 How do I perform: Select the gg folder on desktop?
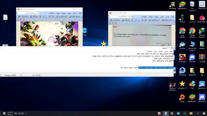pyautogui.click(x=202, y=72)
